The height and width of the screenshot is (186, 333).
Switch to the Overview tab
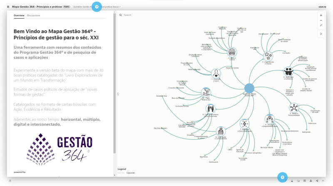click(x=19, y=15)
